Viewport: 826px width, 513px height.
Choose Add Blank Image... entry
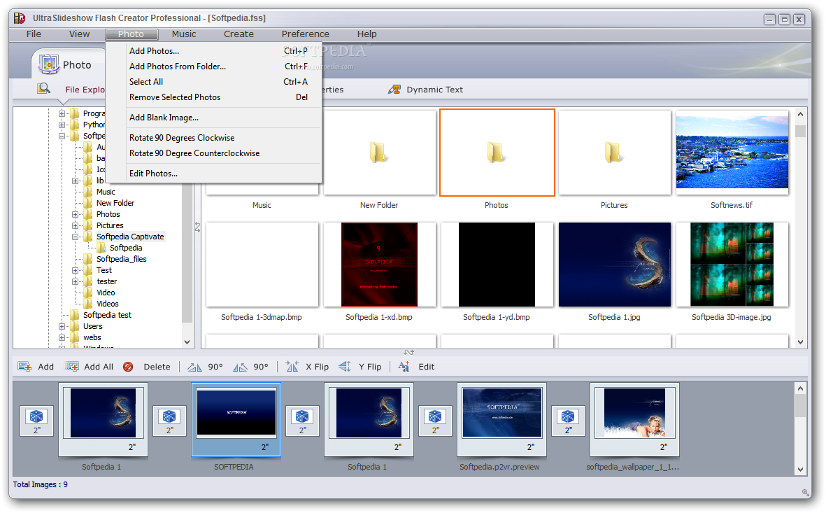click(x=214, y=118)
